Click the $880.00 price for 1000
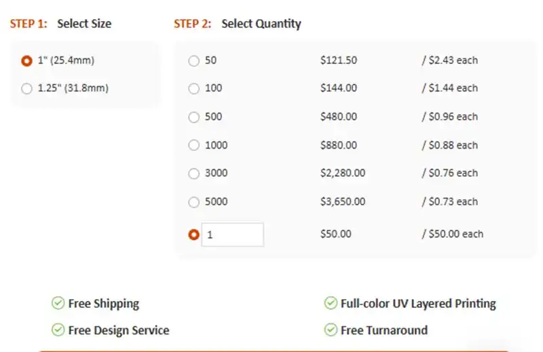The image size is (543, 352). coord(338,145)
